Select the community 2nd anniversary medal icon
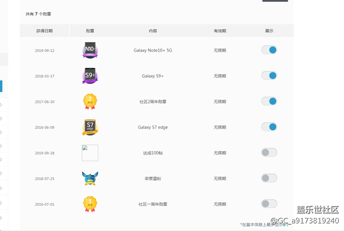This screenshot has width=344, height=231. pos(90,101)
